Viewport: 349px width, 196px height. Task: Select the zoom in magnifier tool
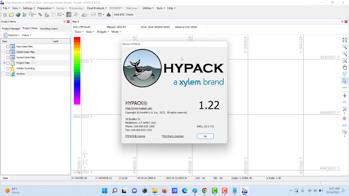[345, 53]
